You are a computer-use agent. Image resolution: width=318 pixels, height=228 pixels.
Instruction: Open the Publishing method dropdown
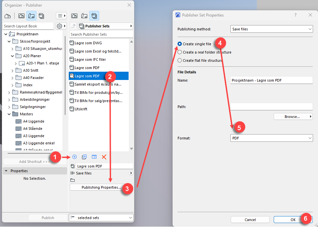point(271,29)
